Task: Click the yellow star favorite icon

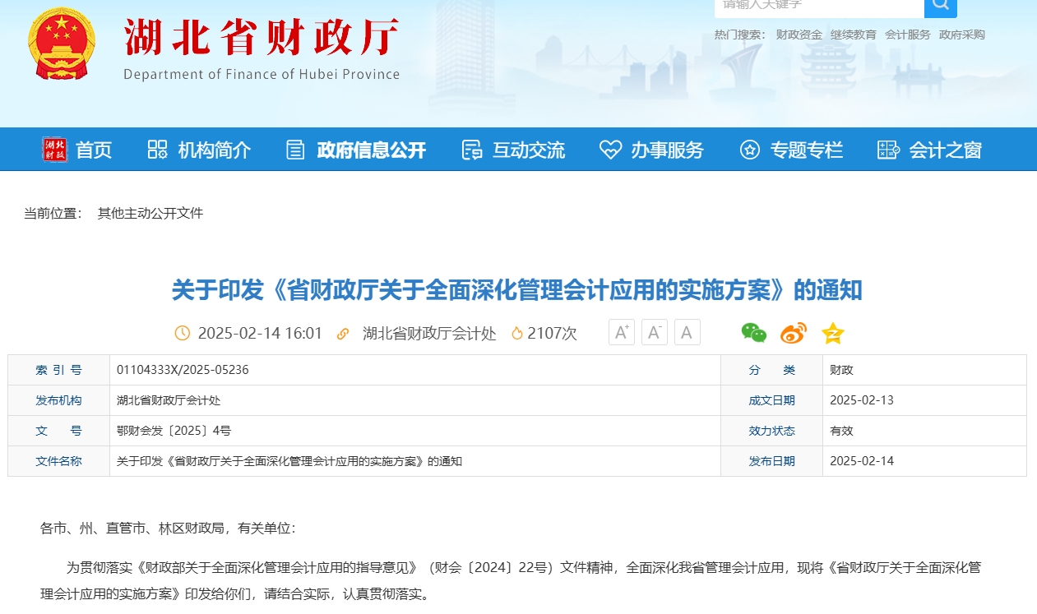Action: coord(833,333)
